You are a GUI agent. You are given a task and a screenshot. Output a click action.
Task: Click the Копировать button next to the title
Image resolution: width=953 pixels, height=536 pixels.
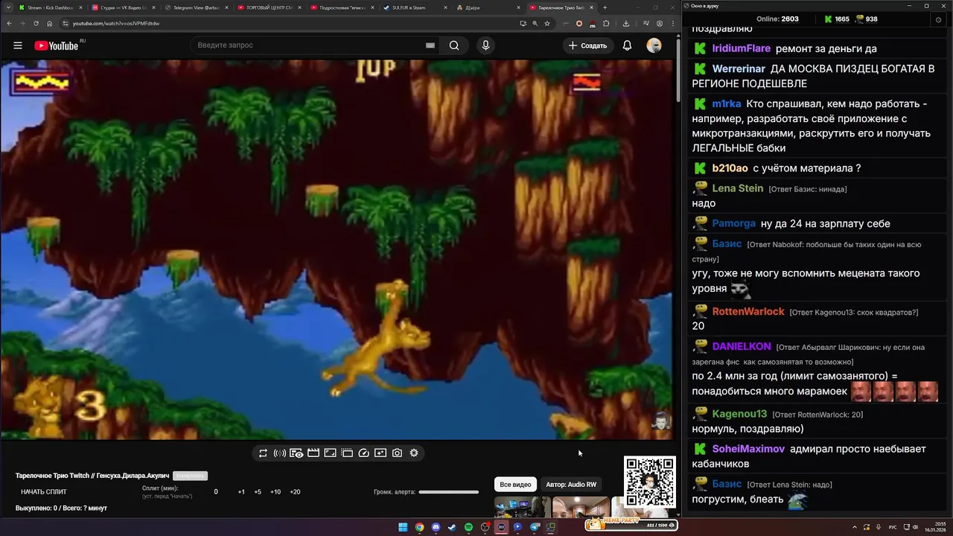coord(190,476)
